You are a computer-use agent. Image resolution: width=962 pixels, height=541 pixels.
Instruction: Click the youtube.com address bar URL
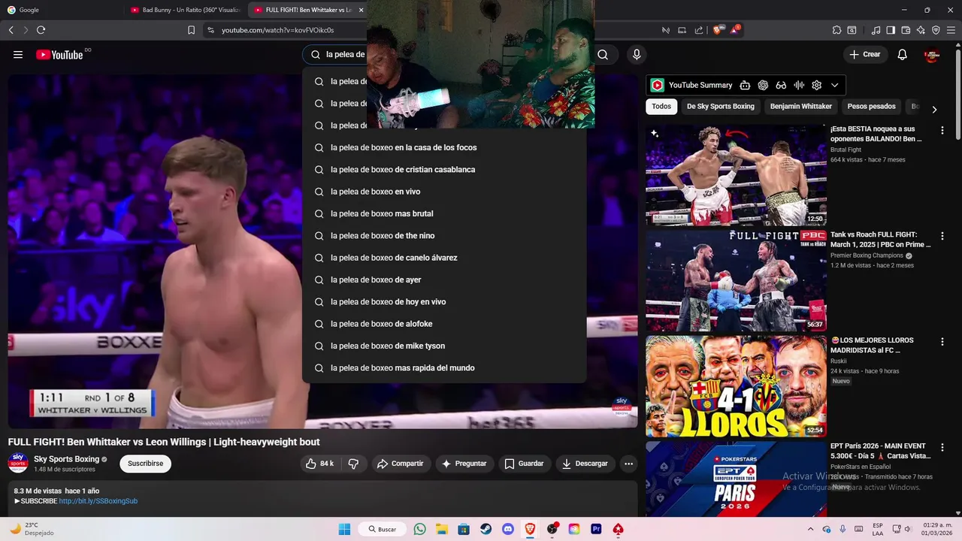(277, 30)
